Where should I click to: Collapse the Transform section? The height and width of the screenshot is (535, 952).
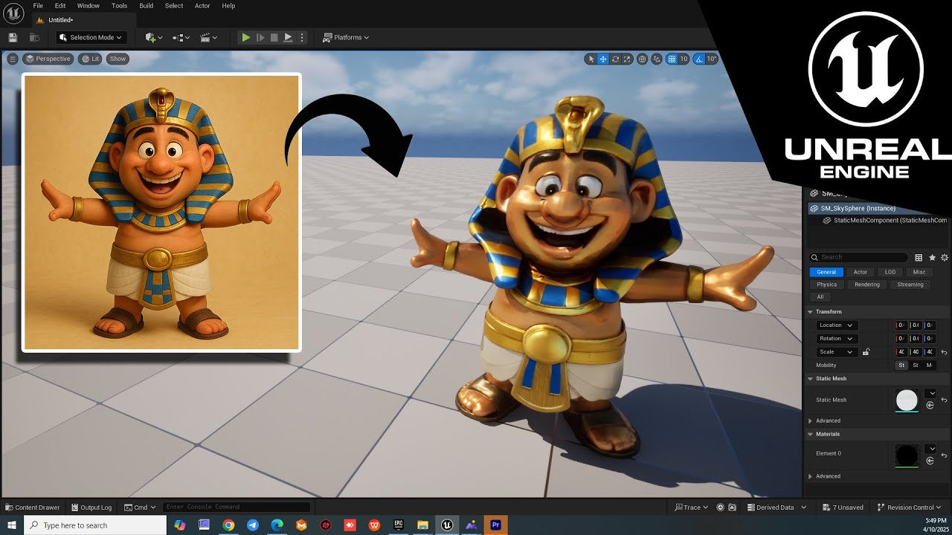pos(811,311)
